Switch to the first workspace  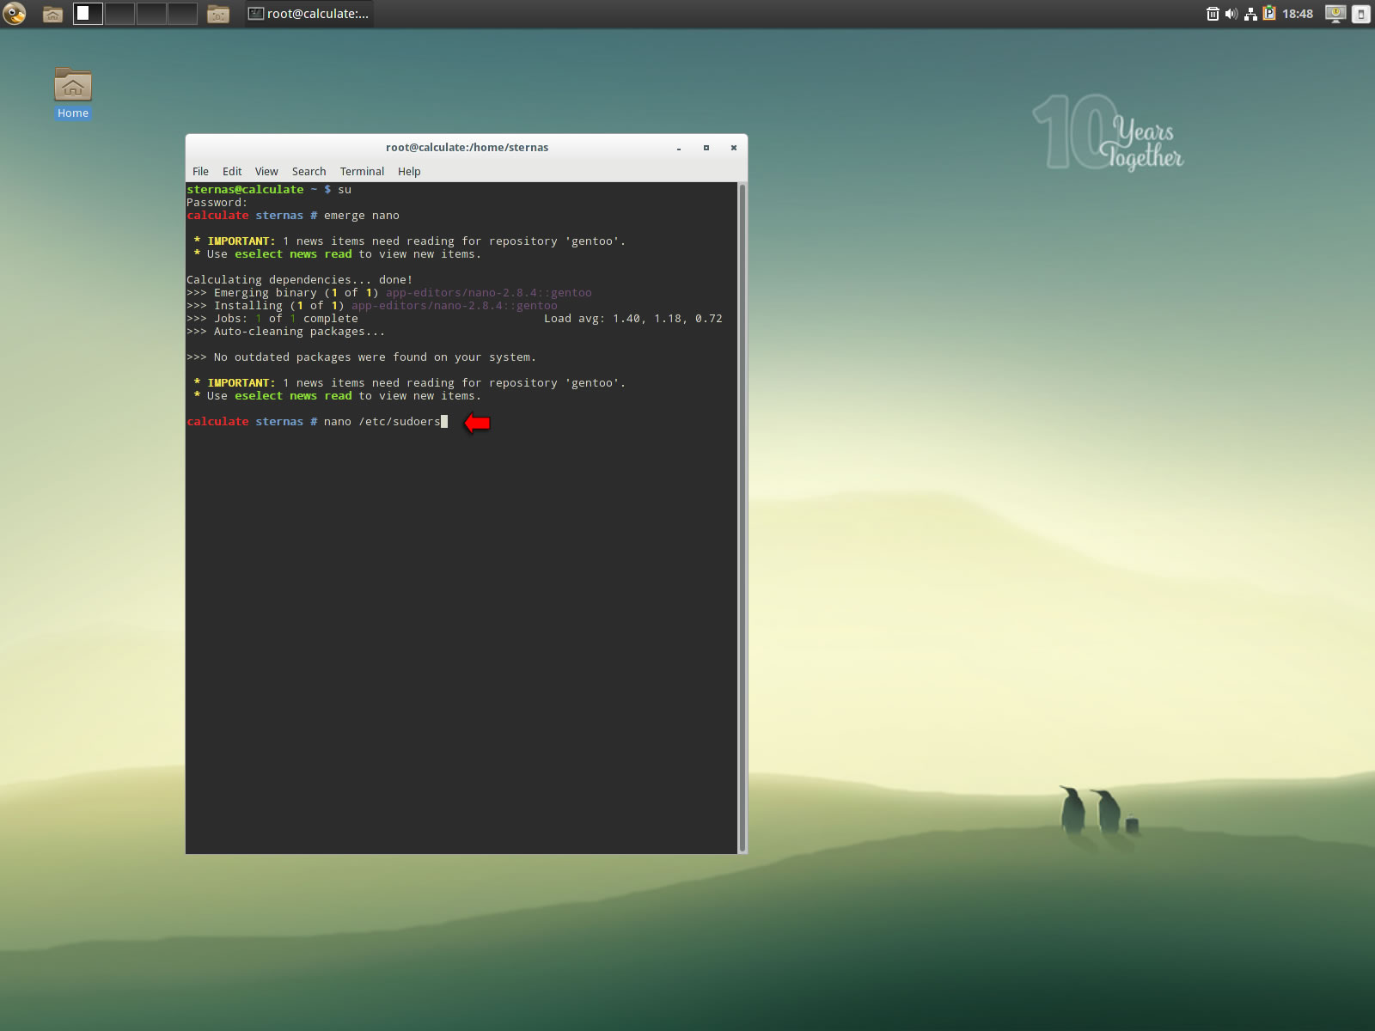click(88, 14)
